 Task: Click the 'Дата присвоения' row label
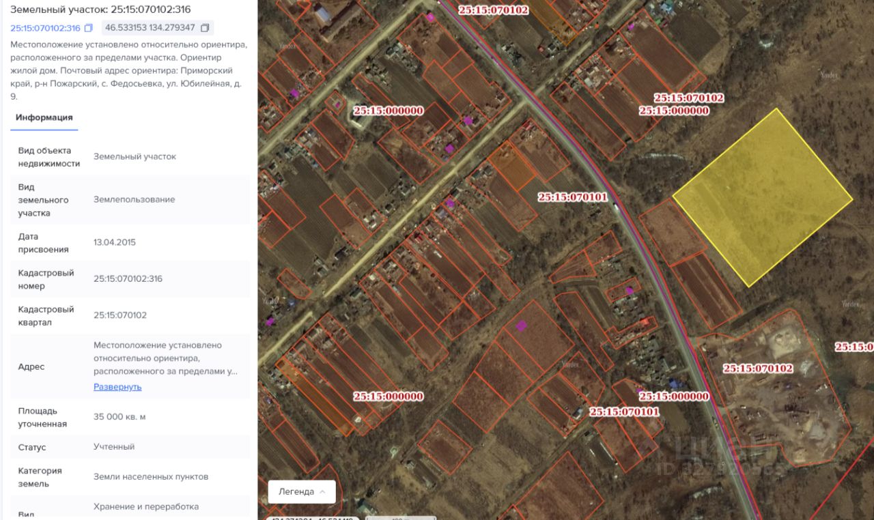click(x=44, y=243)
